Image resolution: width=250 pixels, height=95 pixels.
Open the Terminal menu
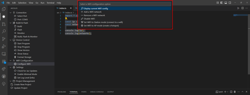tap(50, 3)
